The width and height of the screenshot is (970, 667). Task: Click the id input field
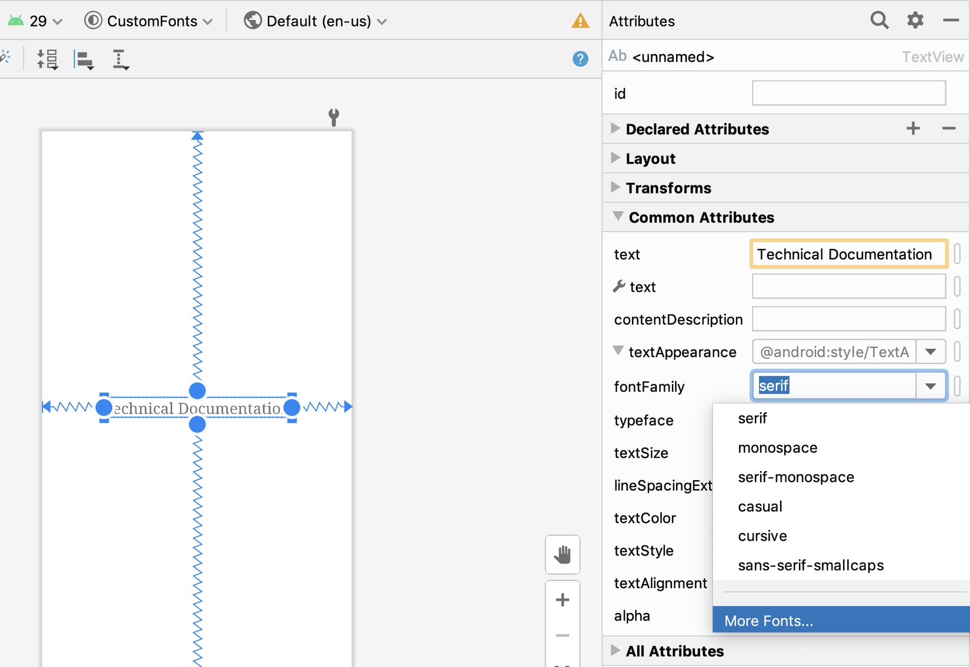click(848, 94)
